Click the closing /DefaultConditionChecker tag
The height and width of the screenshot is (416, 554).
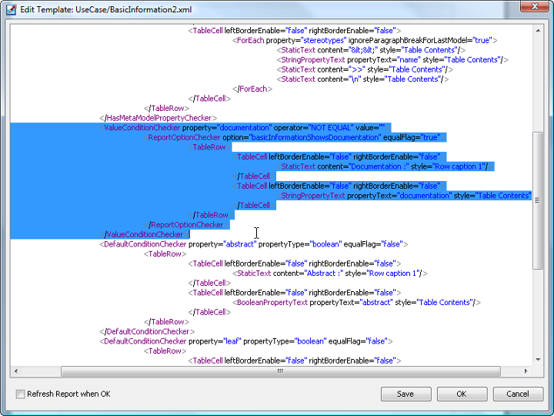click(147, 331)
